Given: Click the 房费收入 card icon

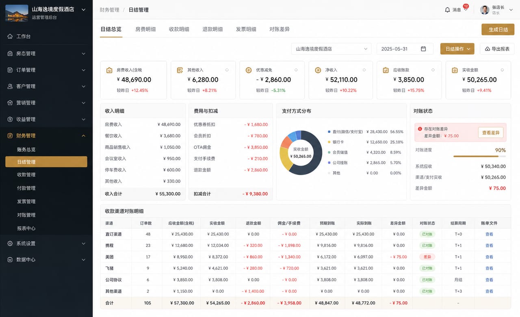Looking at the screenshot, I should click(x=109, y=70).
